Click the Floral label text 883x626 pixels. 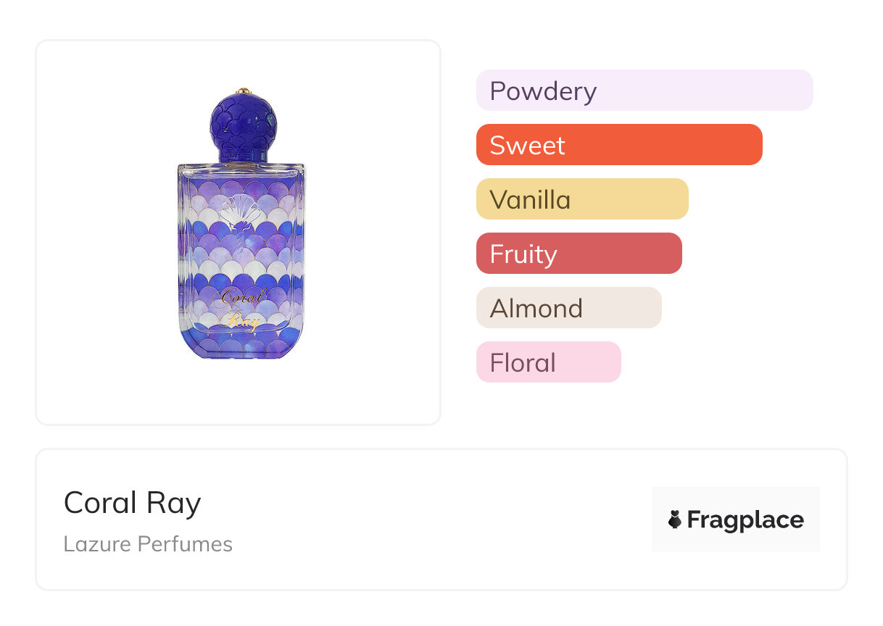click(523, 363)
